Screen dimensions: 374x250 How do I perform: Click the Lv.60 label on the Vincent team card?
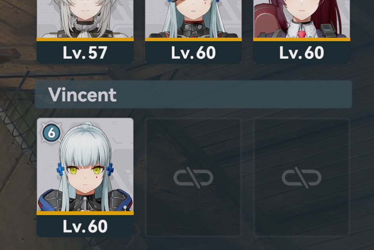click(85, 226)
